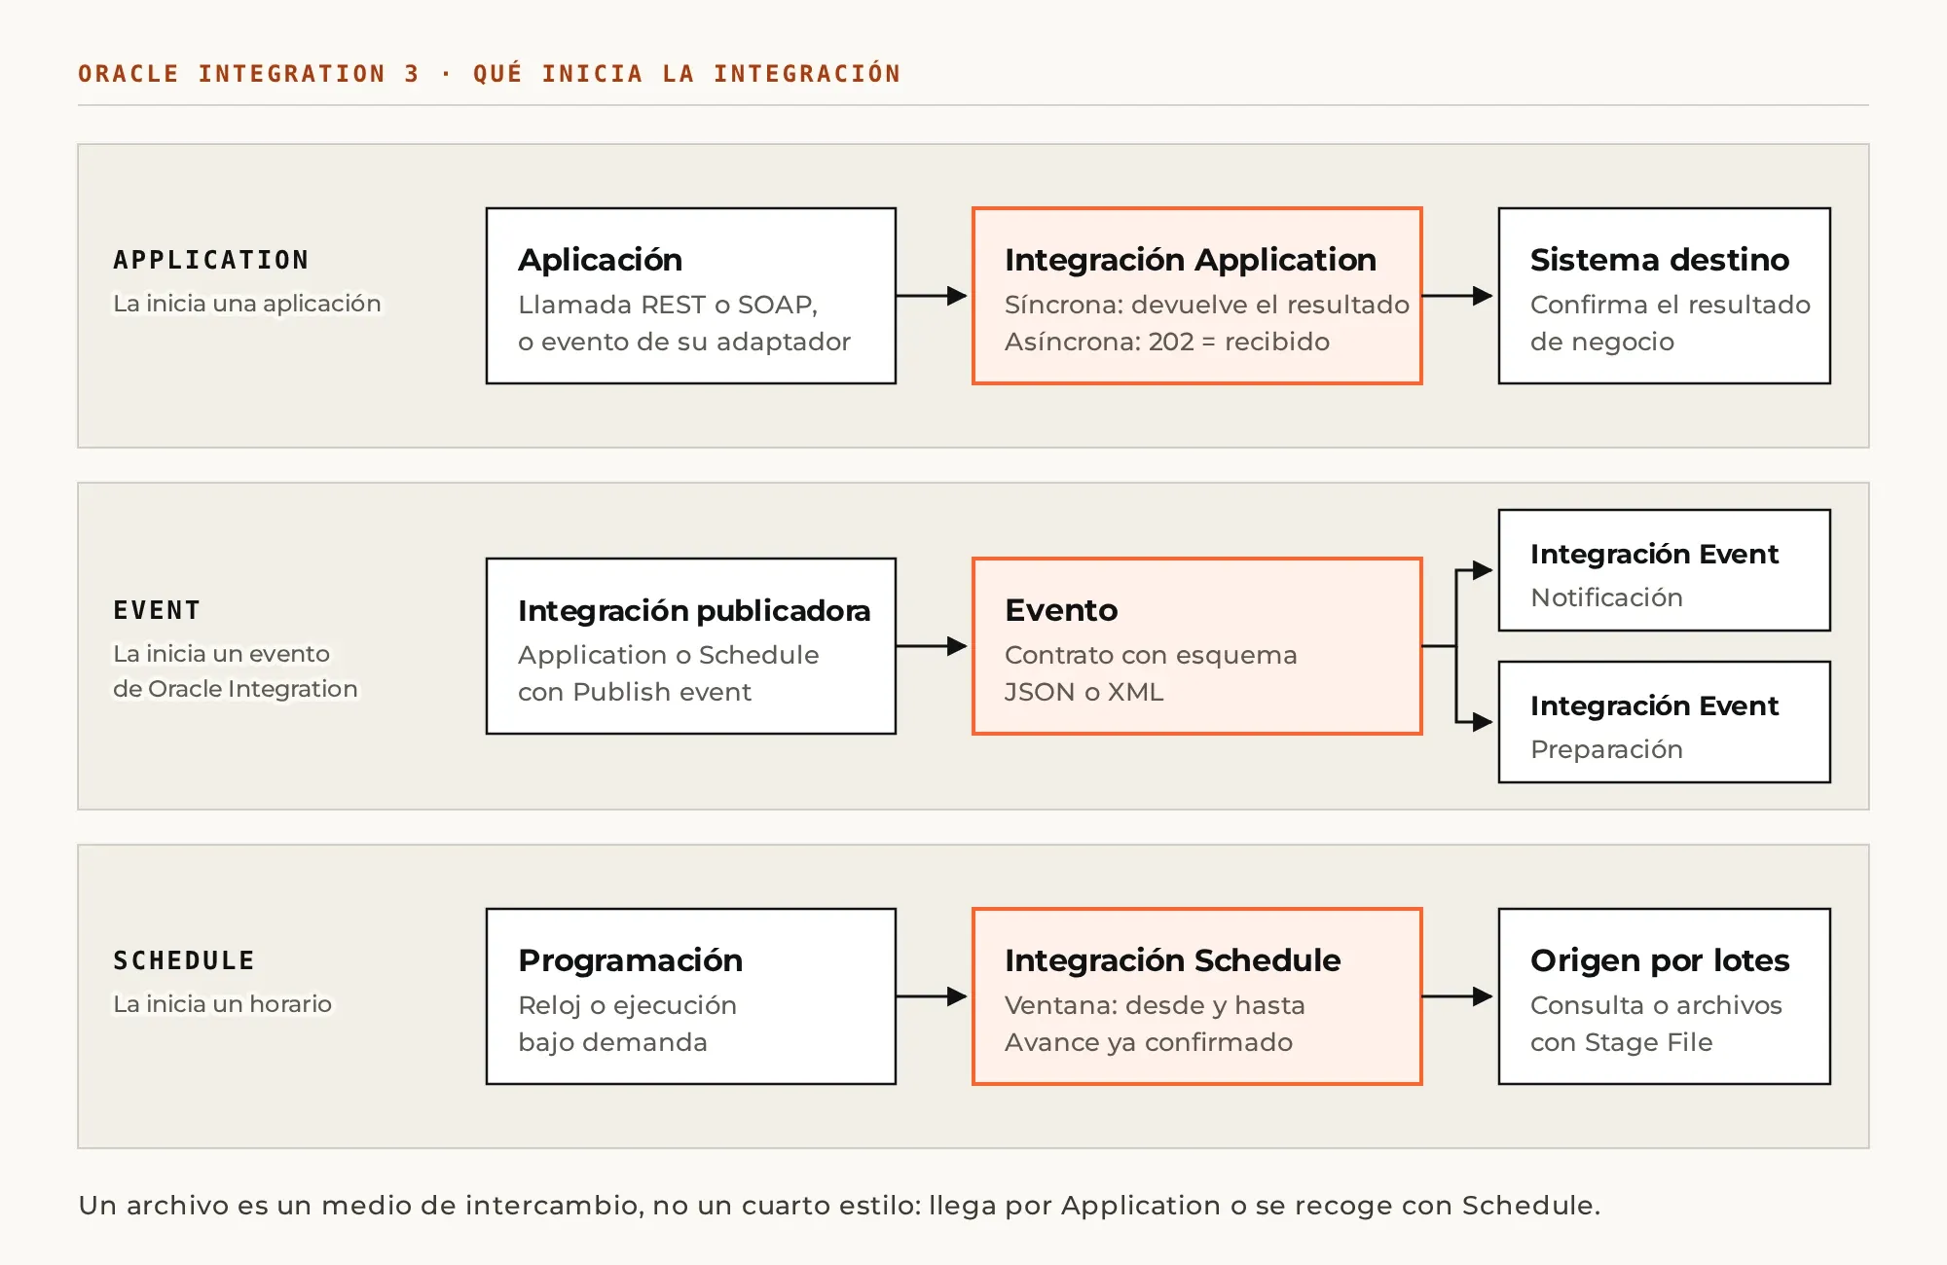Viewport: 1947px width, 1265px height.
Task: Click 'JSON o XML' text
Action: [x=1084, y=692]
